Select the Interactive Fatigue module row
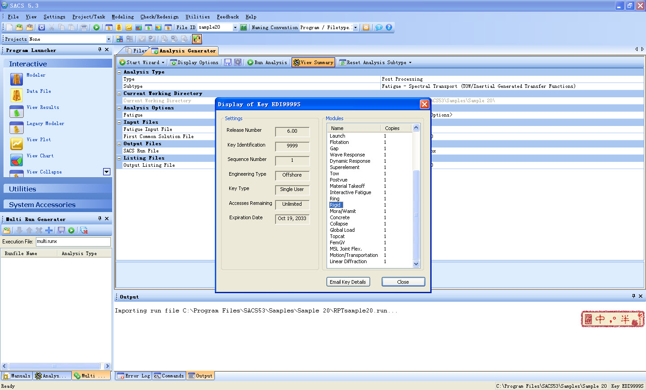The width and height of the screenshot is (646, 390). (x=370, y=192)
